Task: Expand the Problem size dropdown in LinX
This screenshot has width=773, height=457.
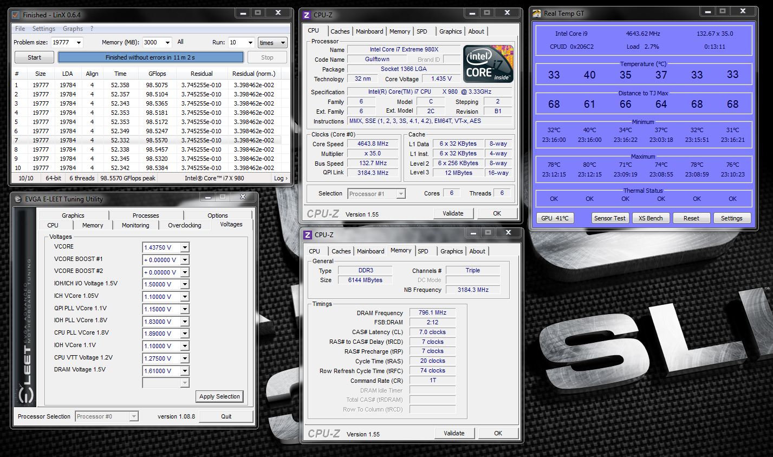Action: [79, 42]
